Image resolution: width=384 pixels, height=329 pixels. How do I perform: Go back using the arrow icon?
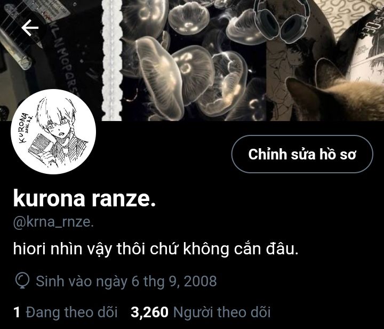30,27
